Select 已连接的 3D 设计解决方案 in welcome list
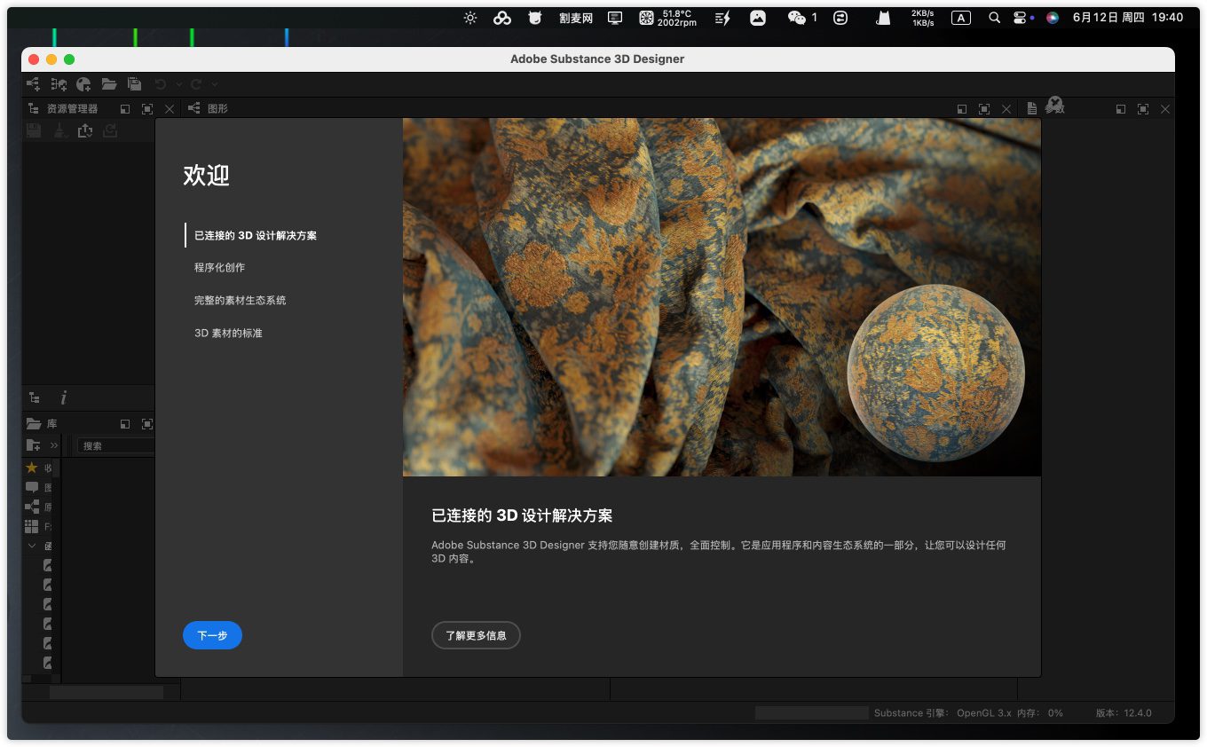 256,235
